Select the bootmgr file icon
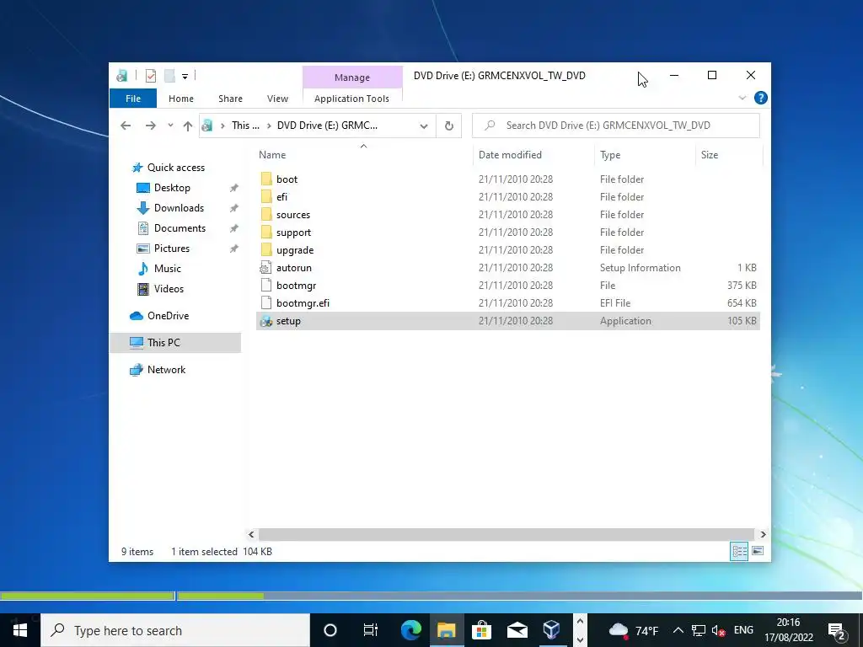 [x=266, y=285]
